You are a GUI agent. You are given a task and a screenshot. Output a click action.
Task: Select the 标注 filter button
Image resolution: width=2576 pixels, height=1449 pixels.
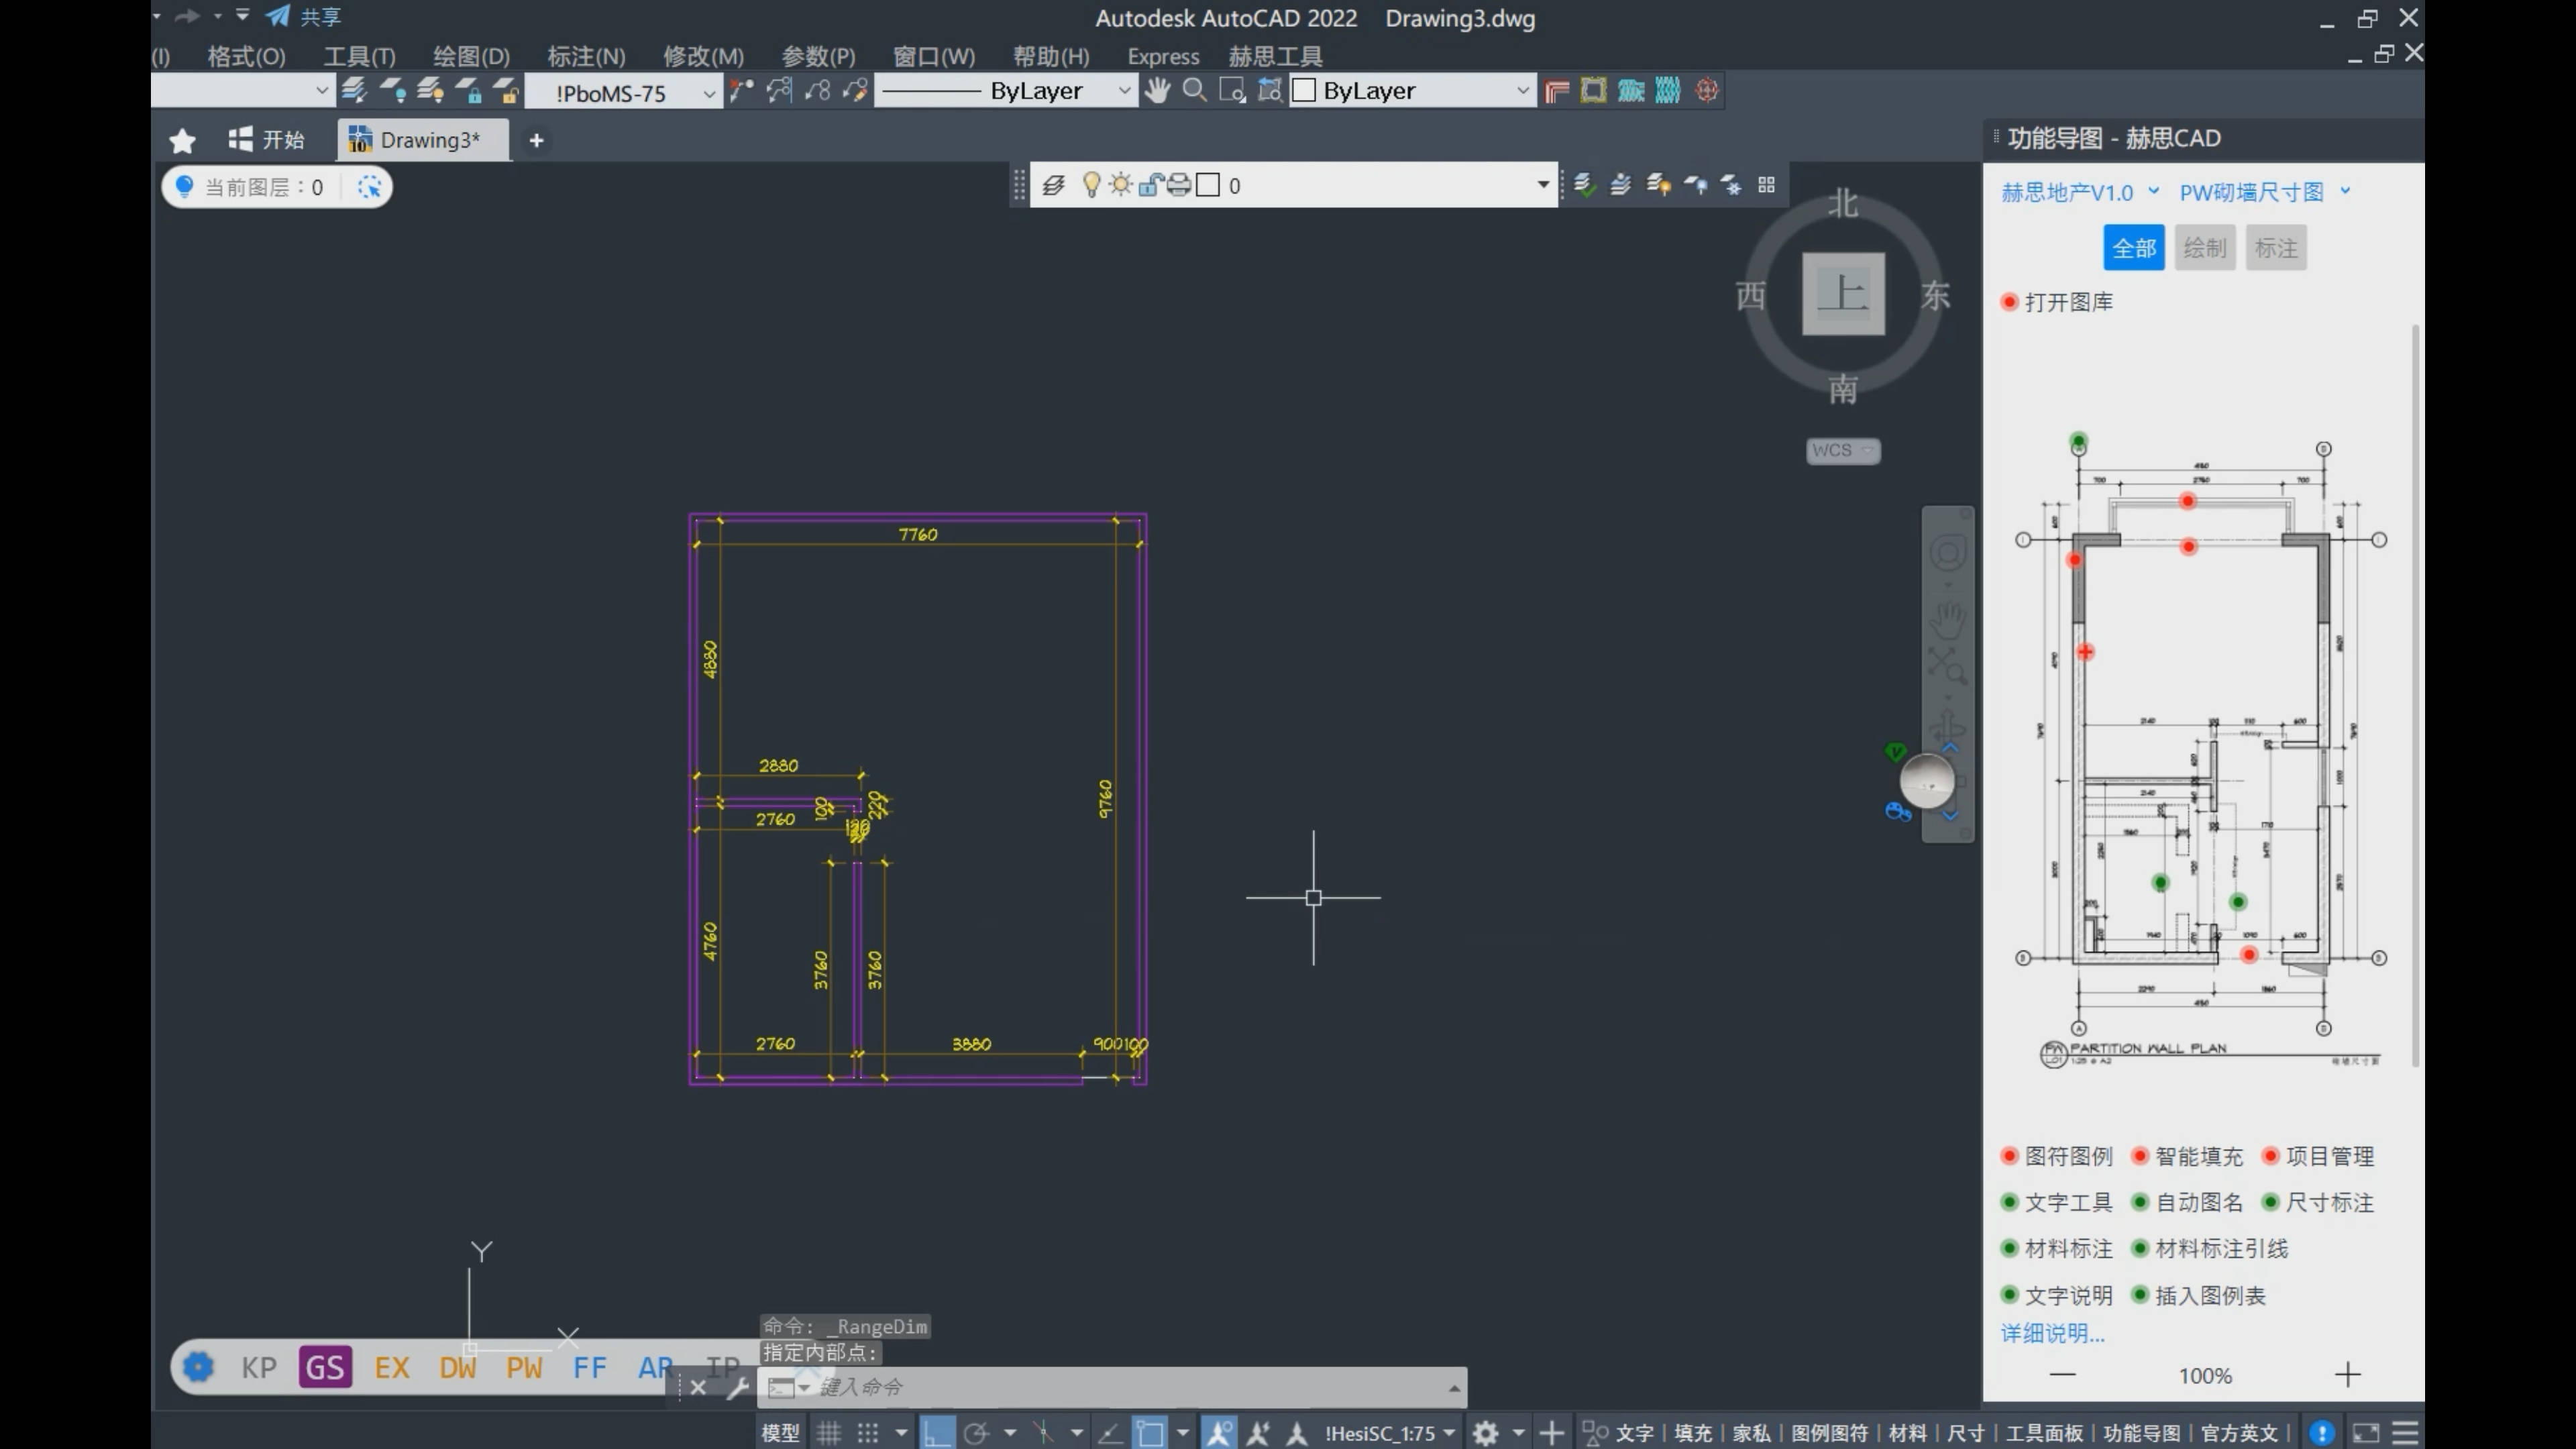pyautogui.click(x=2276, y=248)
